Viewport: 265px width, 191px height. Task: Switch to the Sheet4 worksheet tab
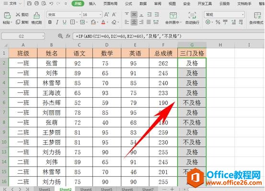[86, 189]
